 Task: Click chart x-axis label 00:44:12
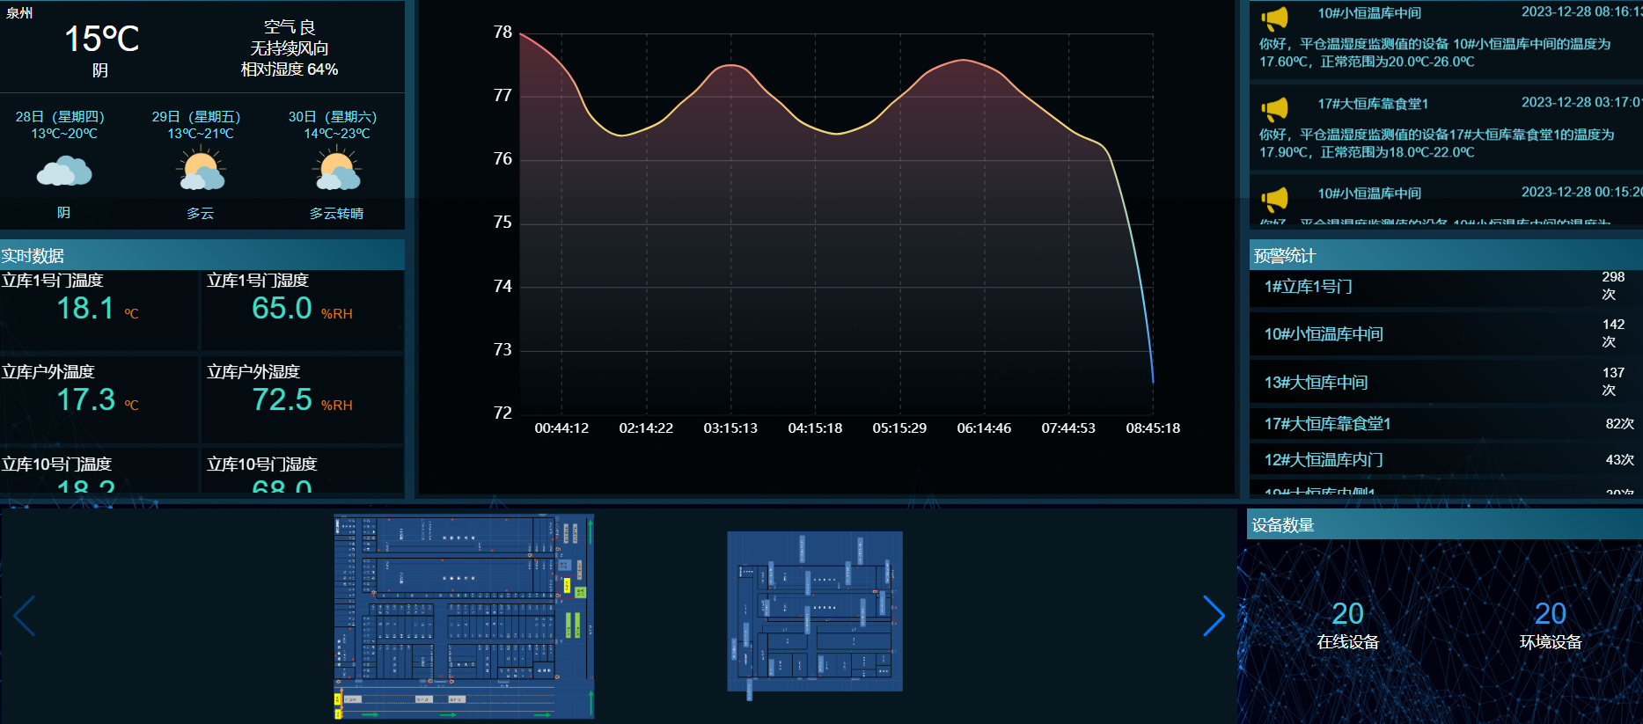click(x=561, y=428)
